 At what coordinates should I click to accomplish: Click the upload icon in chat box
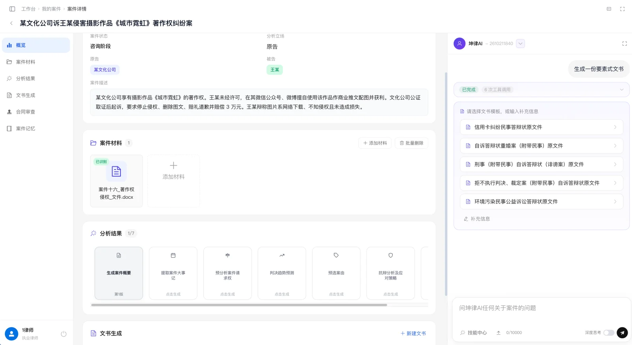[x=498, y=333]
